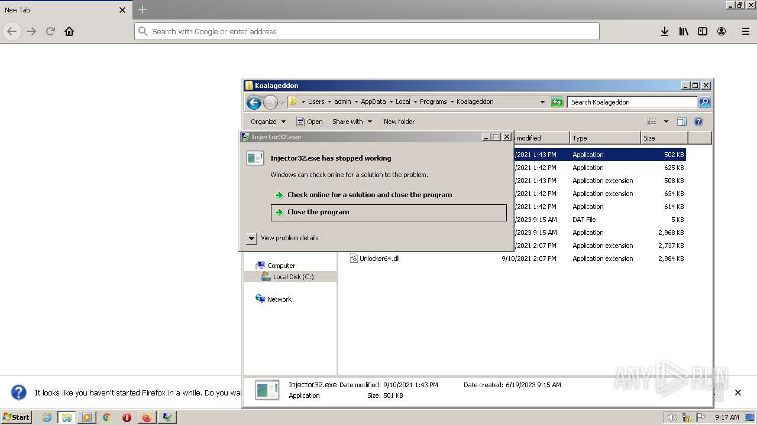Sort files by Size column

click(664, 138)
